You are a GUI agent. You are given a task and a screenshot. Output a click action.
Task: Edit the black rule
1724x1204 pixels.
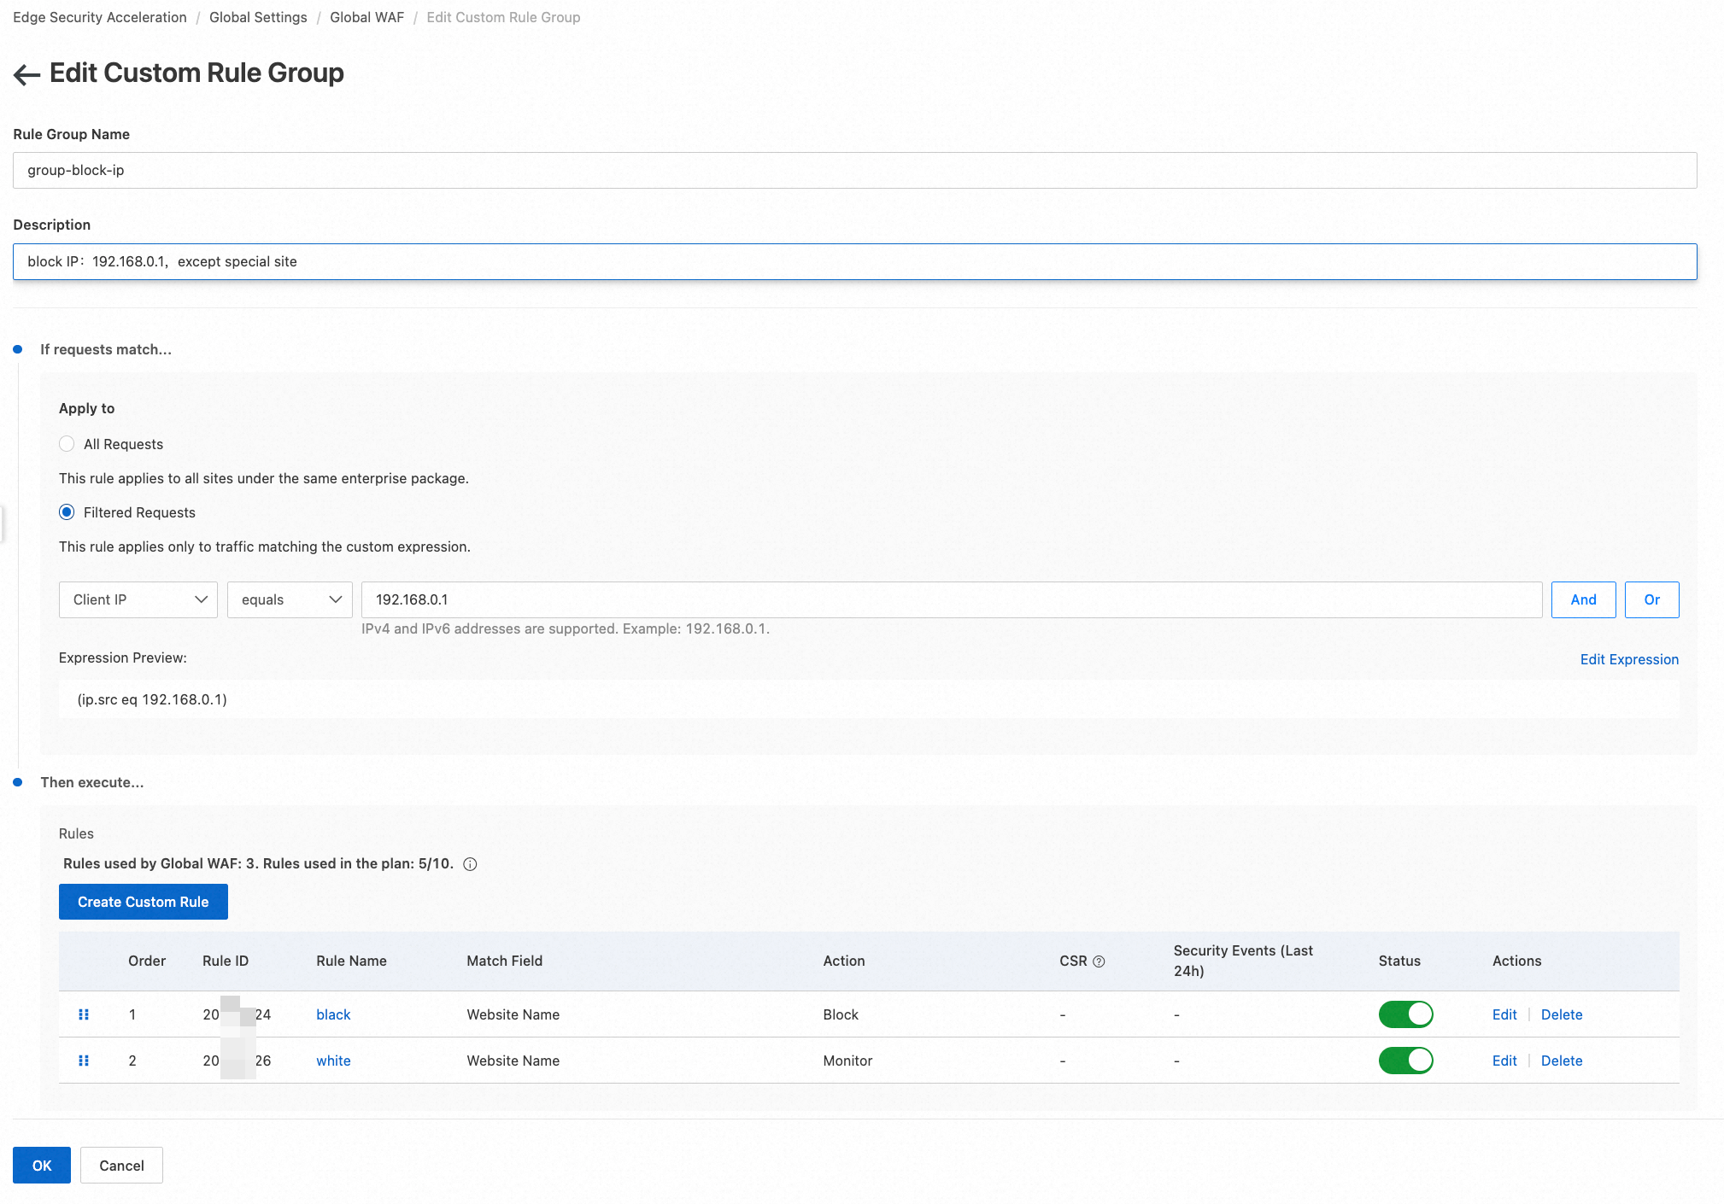[x=1504, y=1014]
